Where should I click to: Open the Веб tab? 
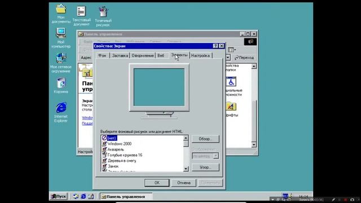pyautogui.click(x=161, y=56)
